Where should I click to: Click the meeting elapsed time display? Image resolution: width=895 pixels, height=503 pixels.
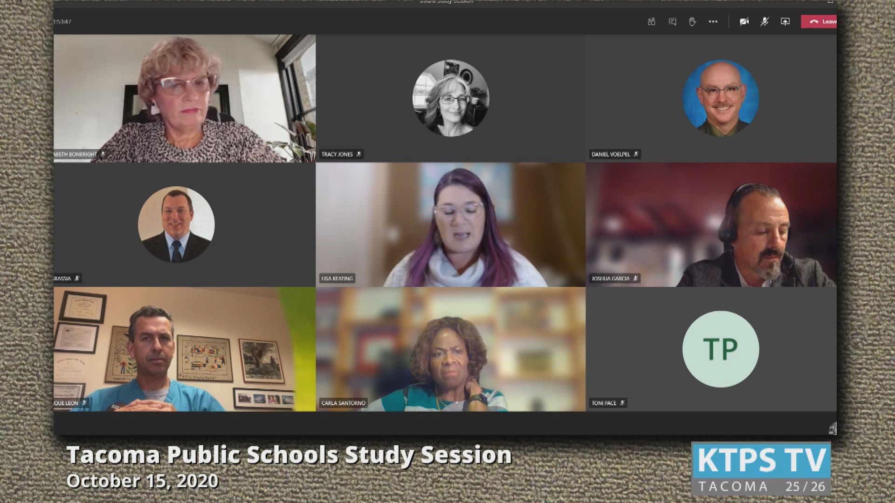point(62,21)
